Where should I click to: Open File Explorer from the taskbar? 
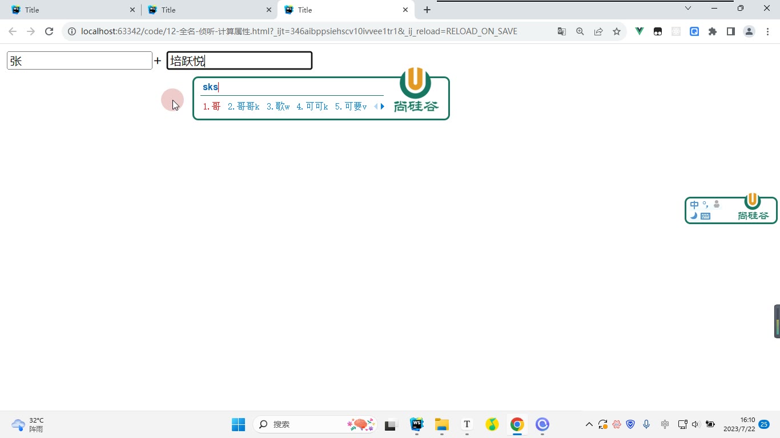coord(442,424)
